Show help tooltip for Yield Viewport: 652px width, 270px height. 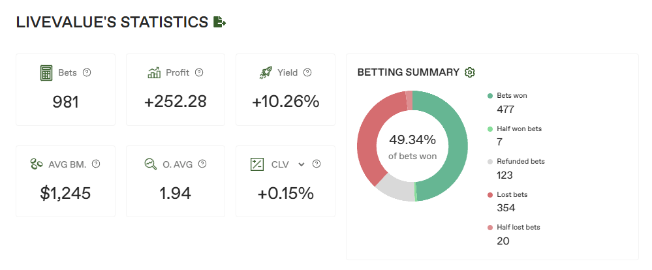tap(307, 72)
